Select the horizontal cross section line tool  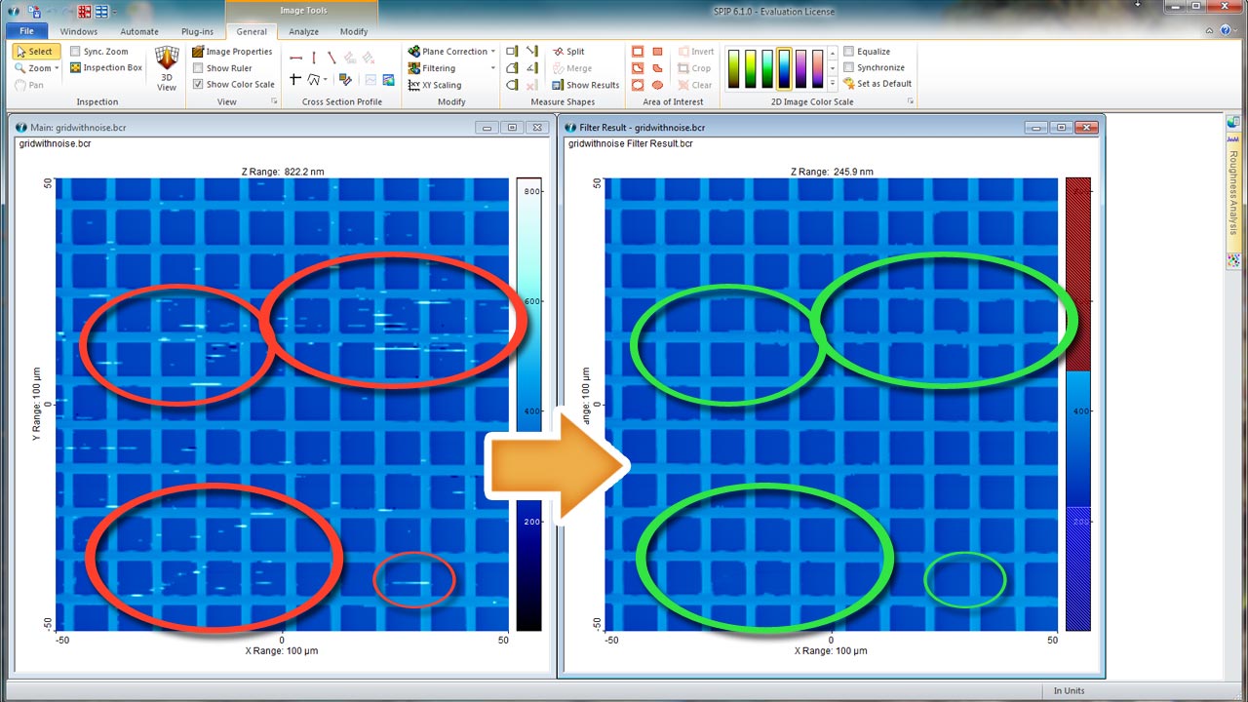coord(295,58)
